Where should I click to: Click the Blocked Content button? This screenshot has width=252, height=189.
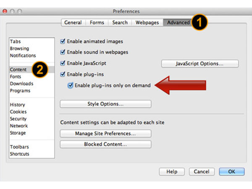point(105,144)
